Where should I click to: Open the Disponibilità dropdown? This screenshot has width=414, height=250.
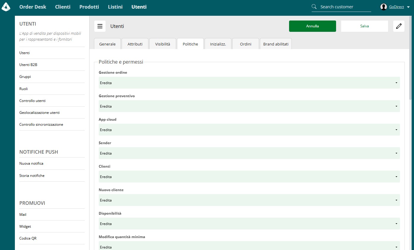point(249,224)
